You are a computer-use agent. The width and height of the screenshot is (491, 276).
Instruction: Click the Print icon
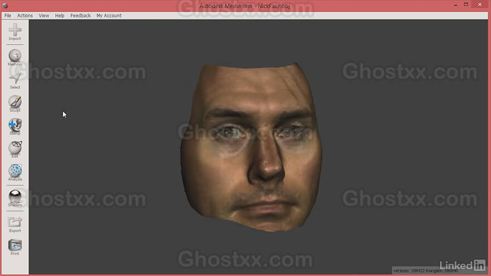click(15, 247)
